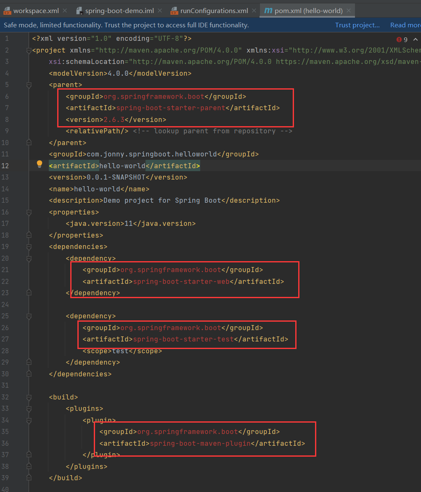Select the runConfigurations.xml tab
This screenshot has height=492, width=421.
(x=214, y=11)
